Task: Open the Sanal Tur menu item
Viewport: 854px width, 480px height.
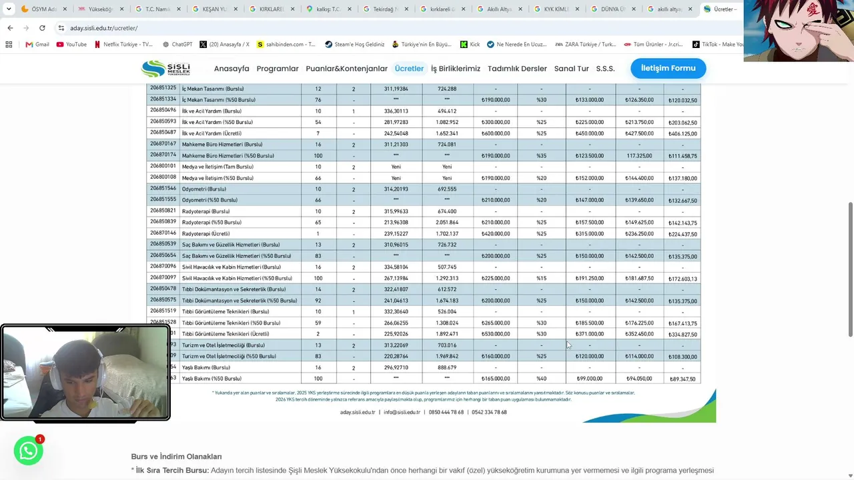Action: [x=572, y=69]
